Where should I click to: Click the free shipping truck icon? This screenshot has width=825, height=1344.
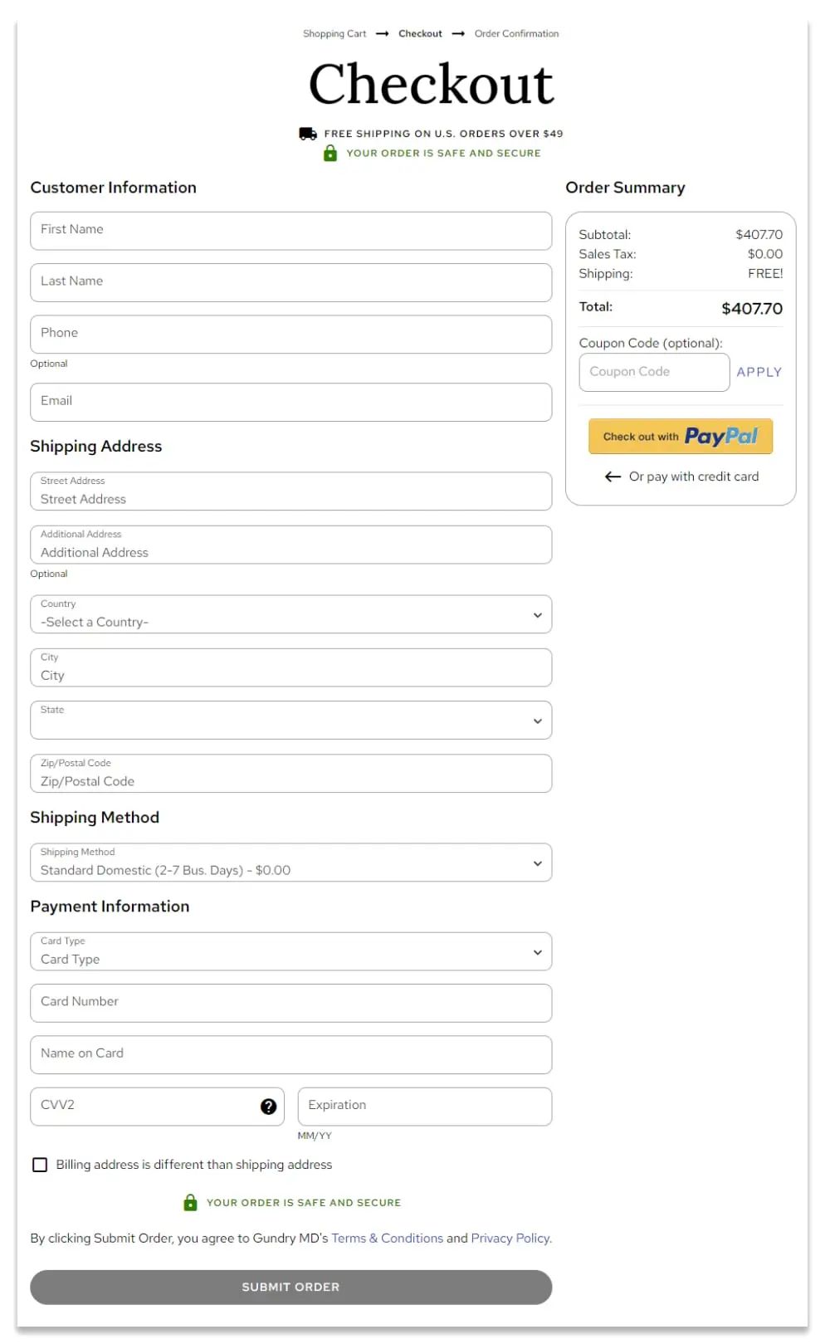pos(308,134)
